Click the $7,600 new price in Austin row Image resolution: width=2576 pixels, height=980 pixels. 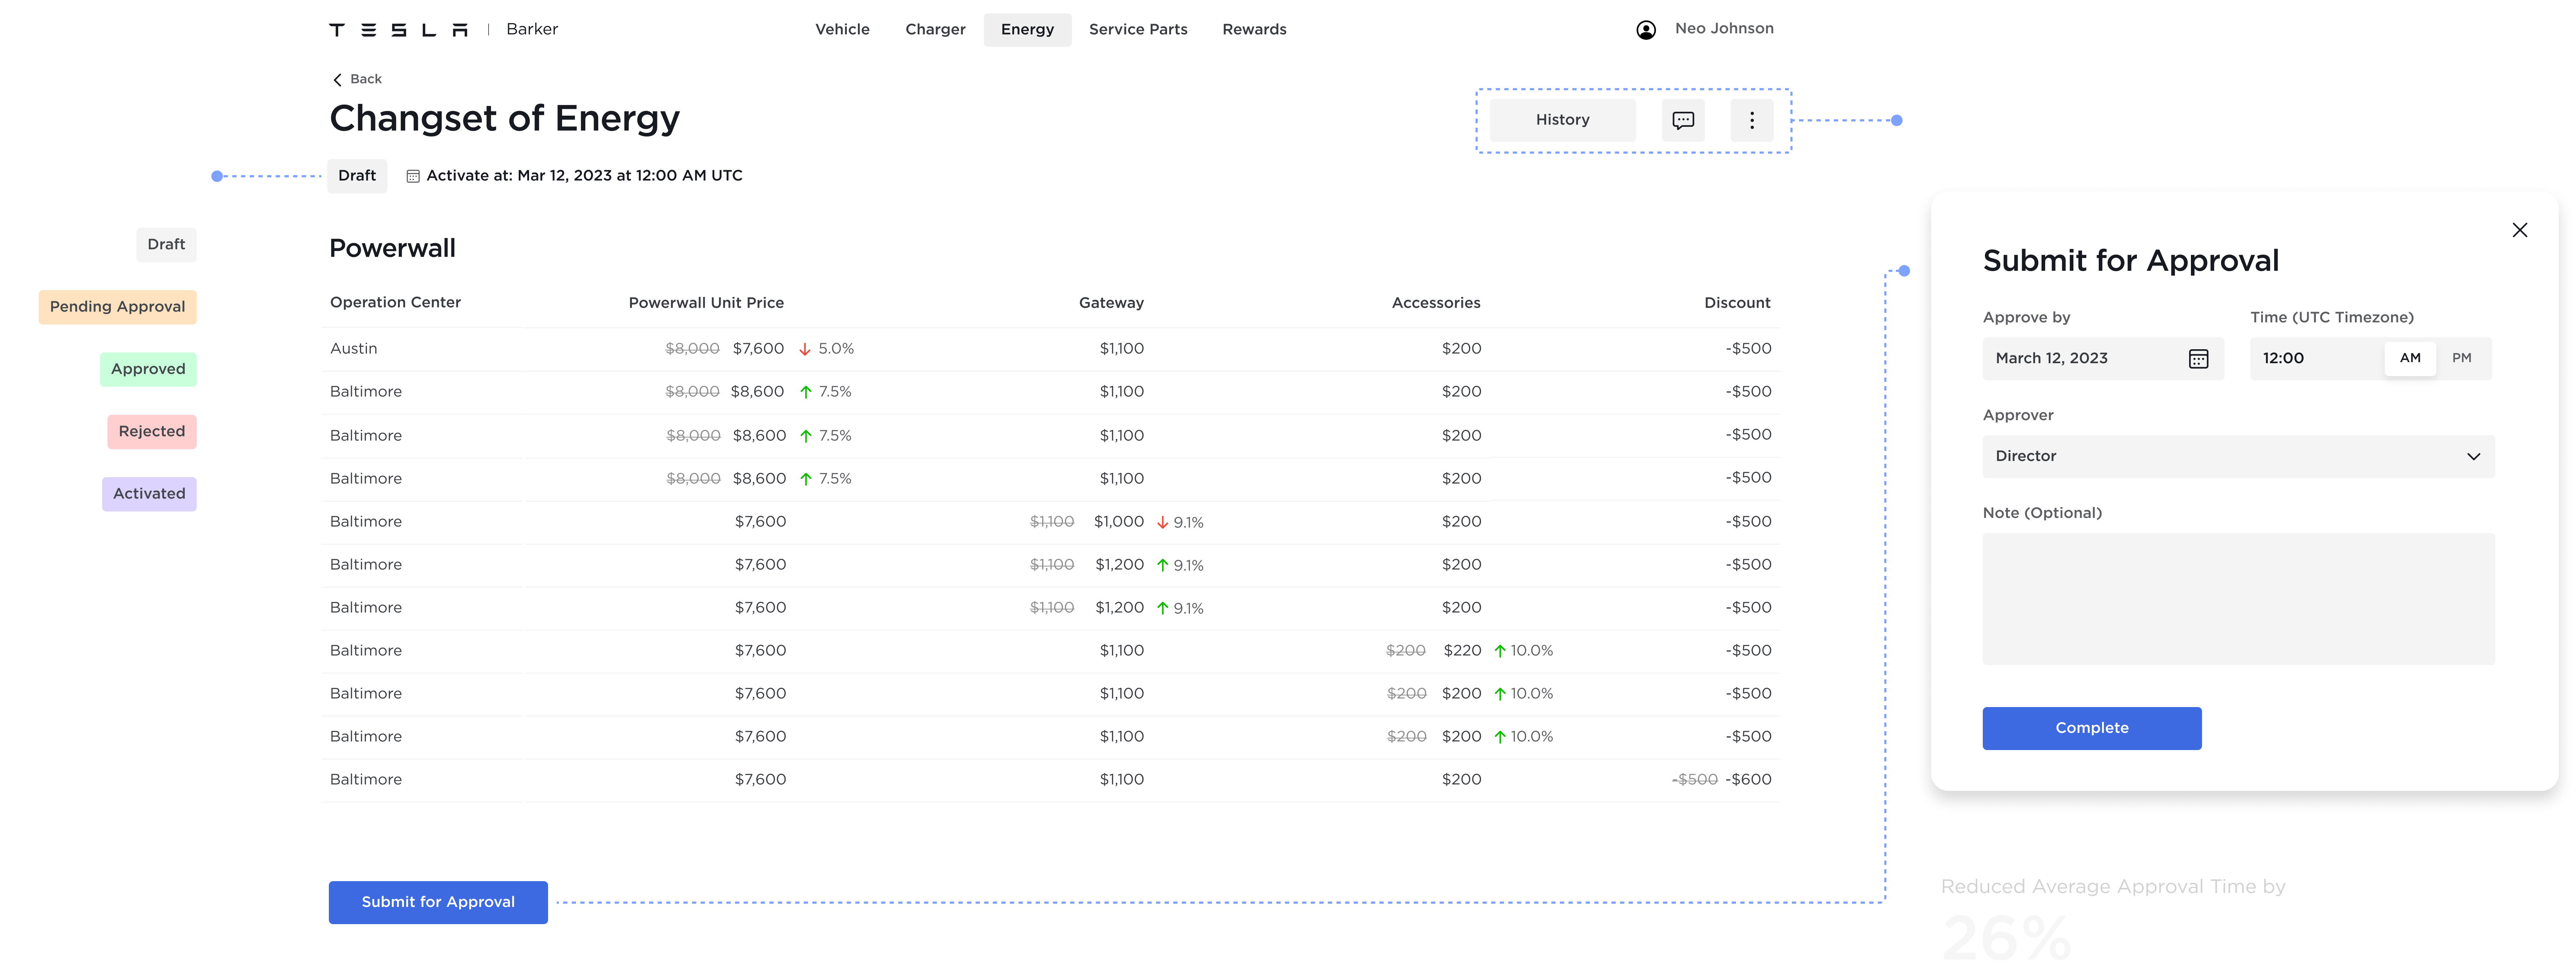(x=758, y=349)
